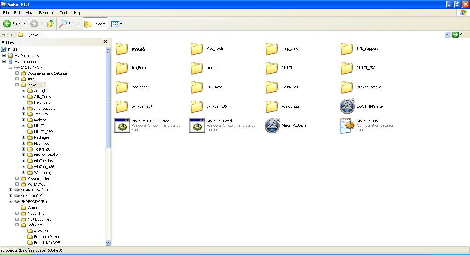This screenshot has width=470, height=255.
Task: Collapse the SHABONDY (F:) drive node
Action: (10, 202)
